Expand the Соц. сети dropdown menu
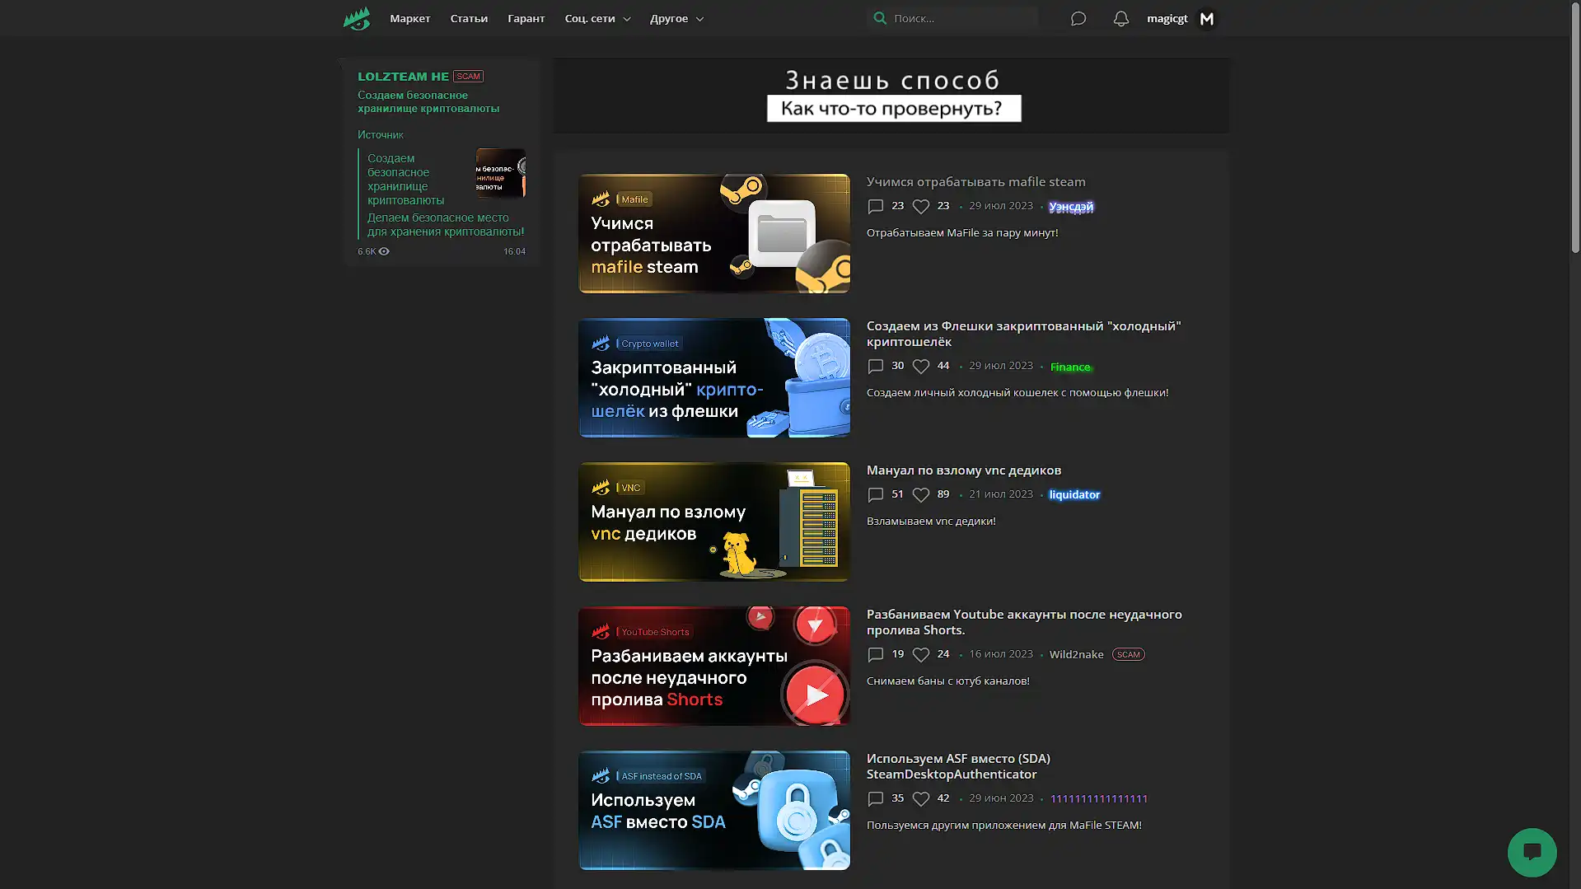This screenshot has height=889, width=1581. (597, 18)
